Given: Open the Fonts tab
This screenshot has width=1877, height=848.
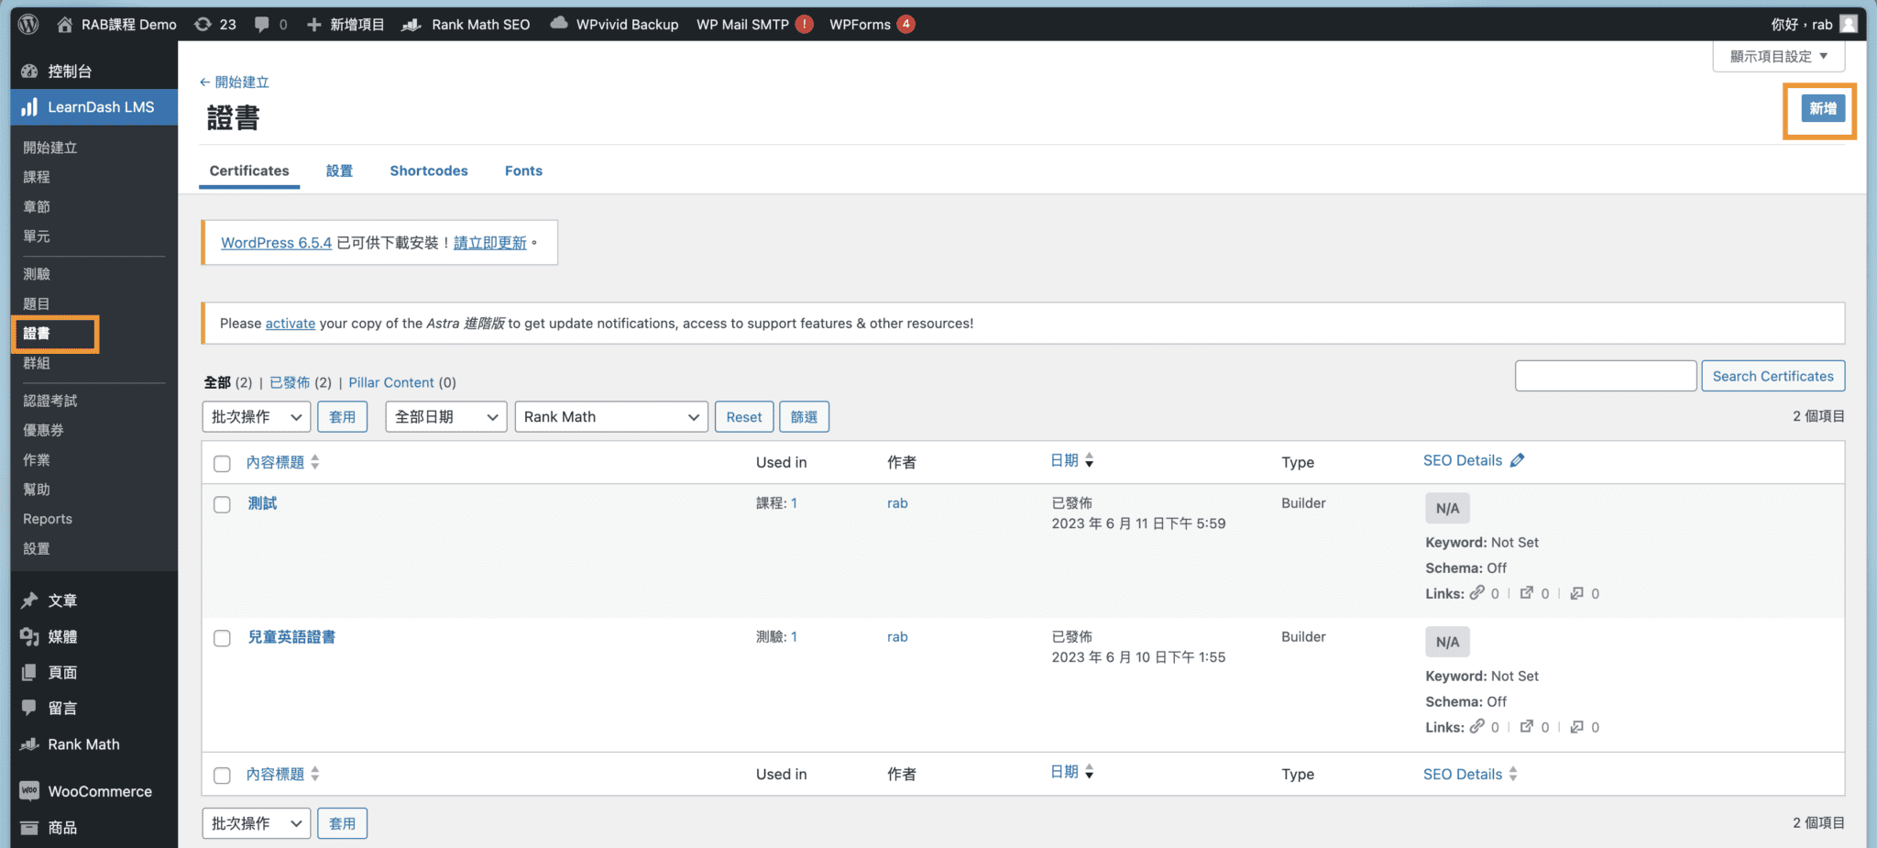Looking at the screenshot, I should 522,171.
